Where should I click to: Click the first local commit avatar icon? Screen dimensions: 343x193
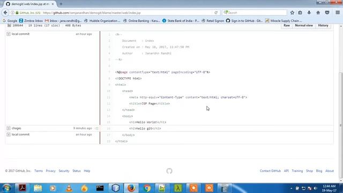9,34
